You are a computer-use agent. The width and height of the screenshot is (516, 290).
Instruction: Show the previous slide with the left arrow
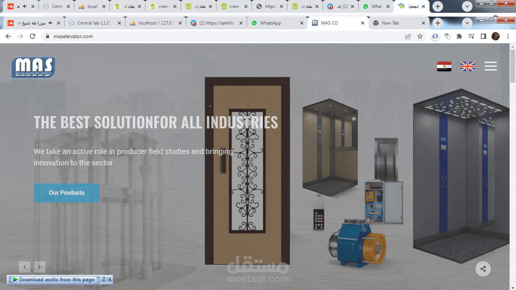point(25,267)
